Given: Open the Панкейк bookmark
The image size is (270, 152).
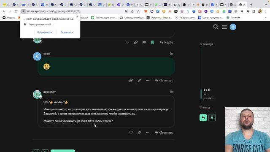Looking at the screenshot, I should pyautogui.click(x=233, y=18).
